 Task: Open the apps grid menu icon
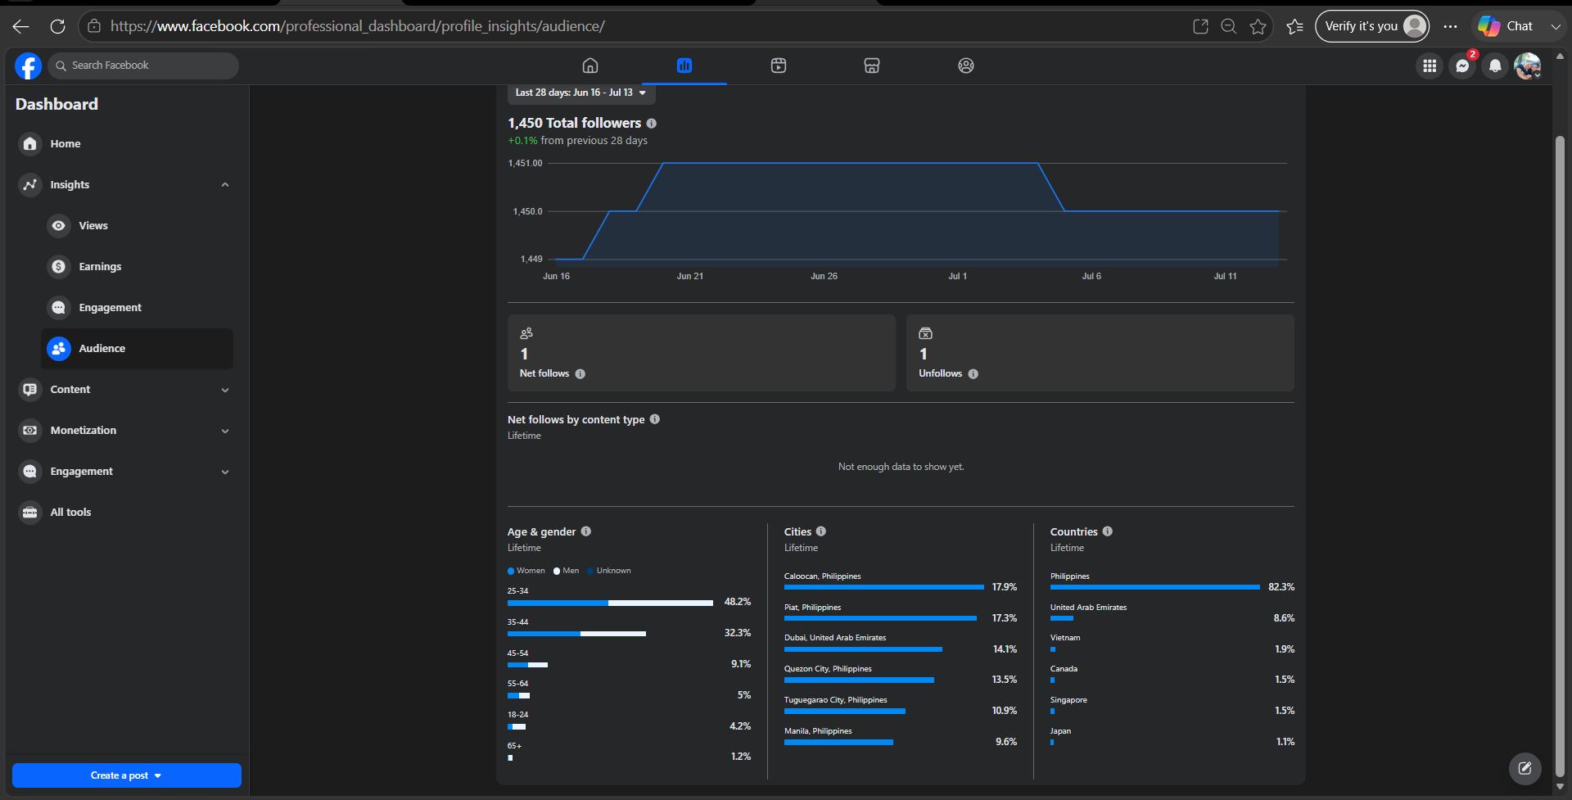tap(1430, 66)
